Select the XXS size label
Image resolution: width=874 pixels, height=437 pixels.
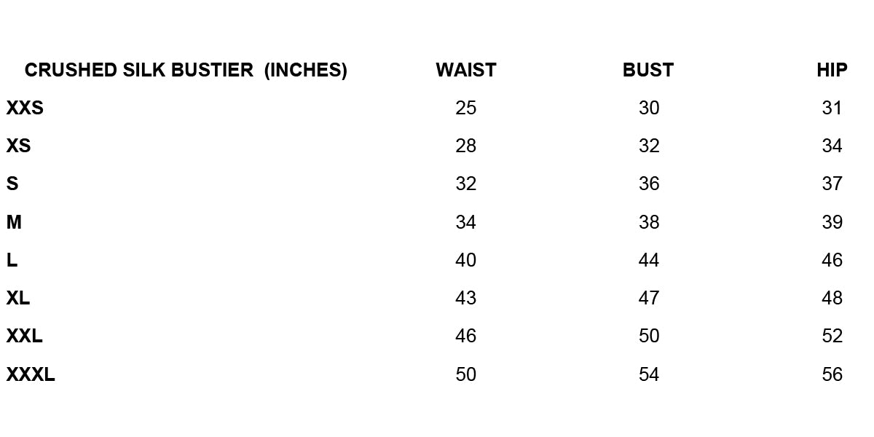click(x=25, y=109)
